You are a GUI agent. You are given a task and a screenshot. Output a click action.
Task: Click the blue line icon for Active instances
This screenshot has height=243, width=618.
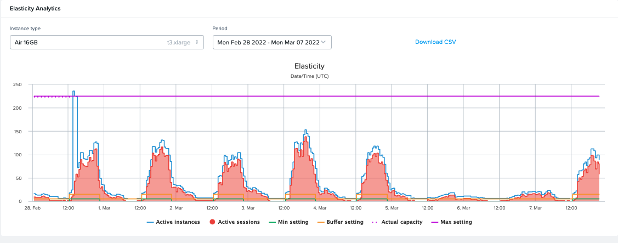tap(150, 222)
